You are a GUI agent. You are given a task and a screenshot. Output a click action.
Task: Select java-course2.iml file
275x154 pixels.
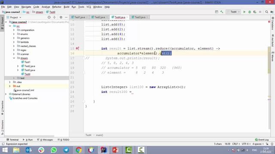point(25,90)
